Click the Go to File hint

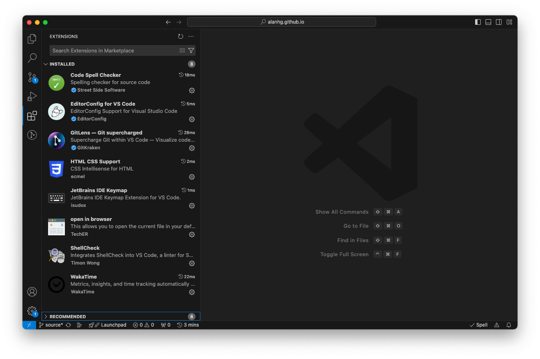click(x=356, y=226)
